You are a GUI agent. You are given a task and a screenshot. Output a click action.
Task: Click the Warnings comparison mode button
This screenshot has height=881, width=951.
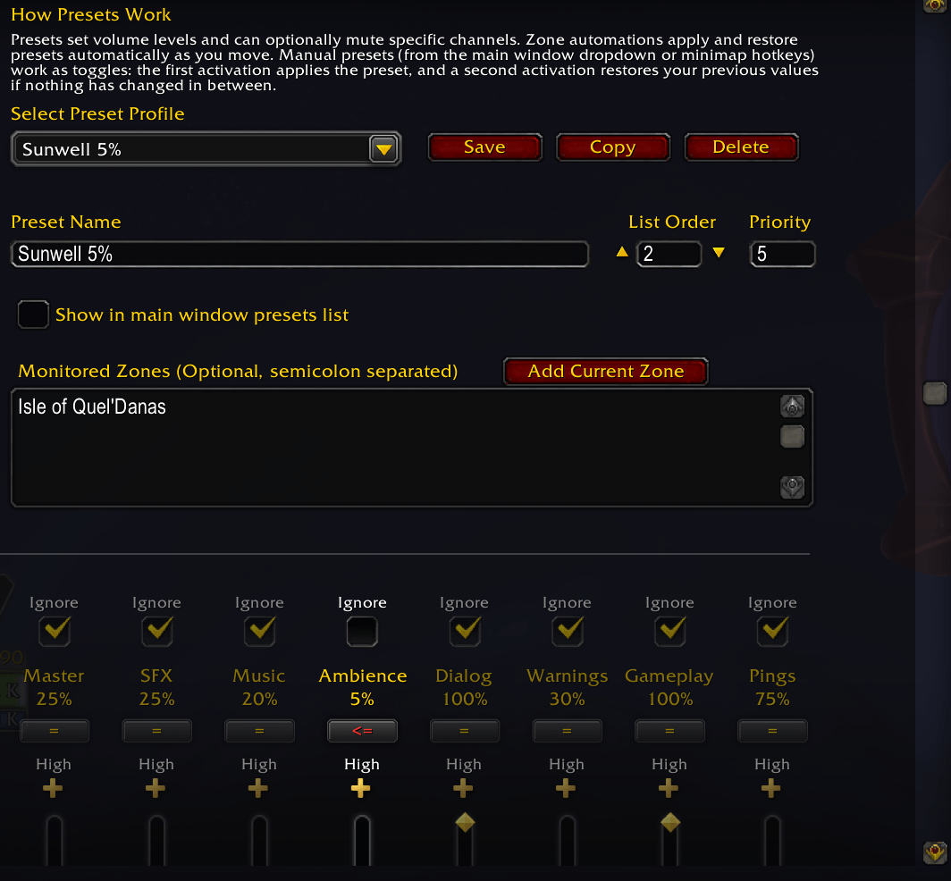point(567,731)
